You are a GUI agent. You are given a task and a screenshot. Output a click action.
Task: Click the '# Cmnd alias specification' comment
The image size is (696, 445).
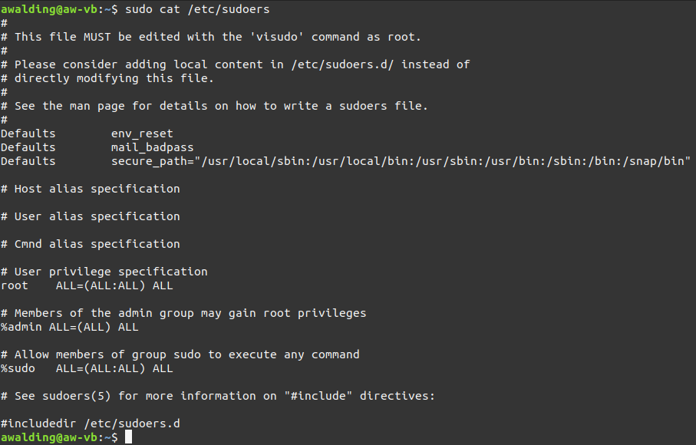coord(91,244)
